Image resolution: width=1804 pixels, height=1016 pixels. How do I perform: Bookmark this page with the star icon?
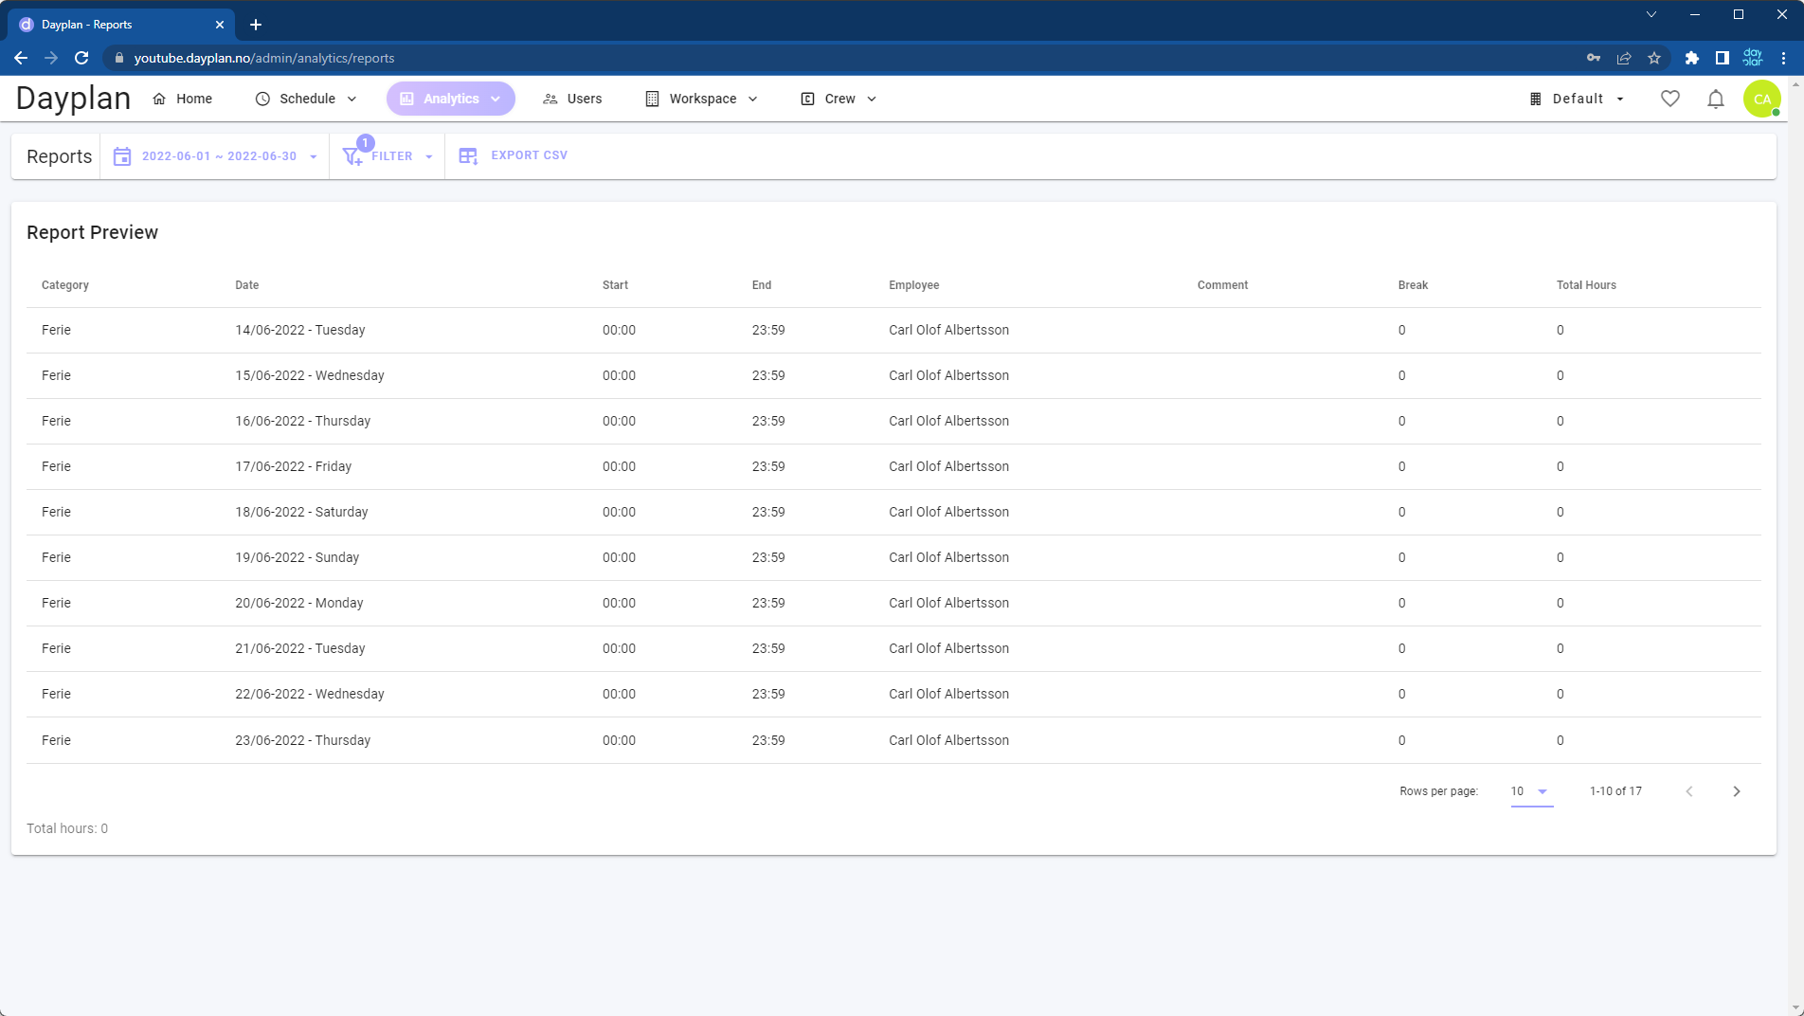click(1654, 58)
